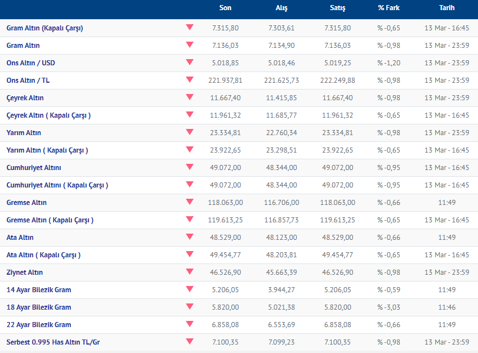
Task: Click the Son column header
Action: 225,8
